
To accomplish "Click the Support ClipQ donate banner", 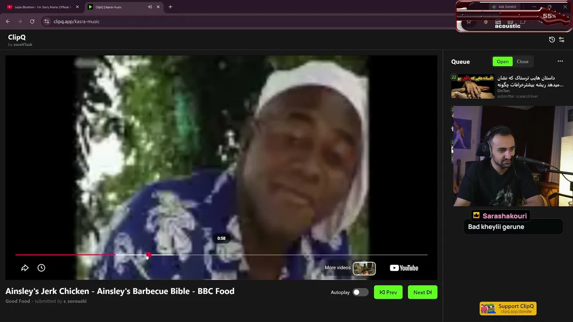I will pos(508,309).
